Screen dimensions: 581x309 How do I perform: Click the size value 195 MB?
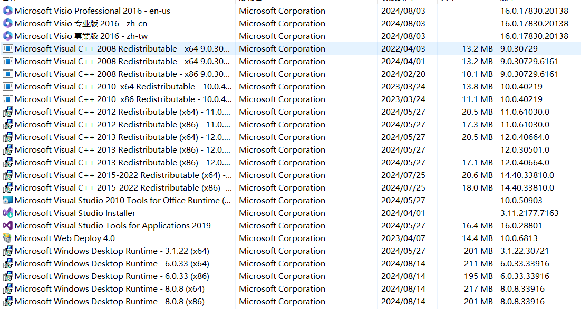click(x=478, y=276)
